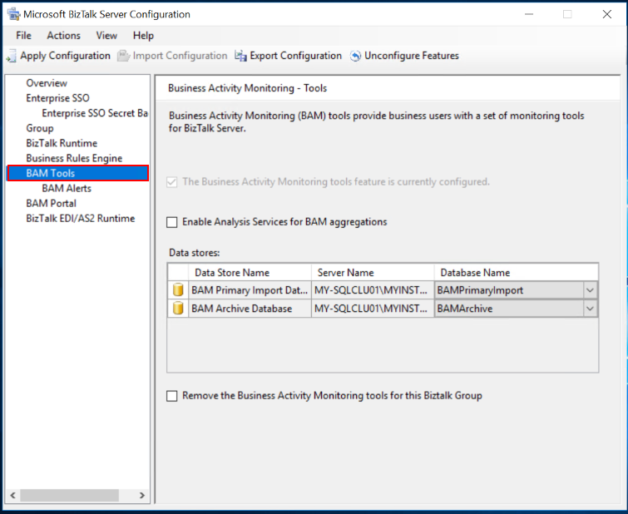Select Group in the navigation tree
The height and width of the screenshot is (514, 628).
[x=40, y=128]
